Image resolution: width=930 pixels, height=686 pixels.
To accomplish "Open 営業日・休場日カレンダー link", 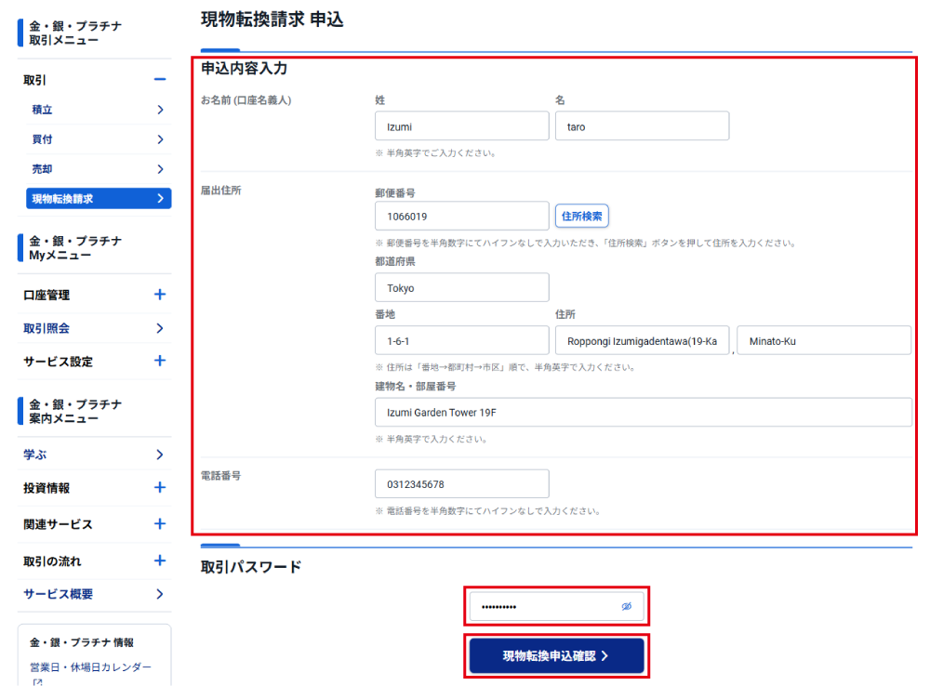I will 90,667.
